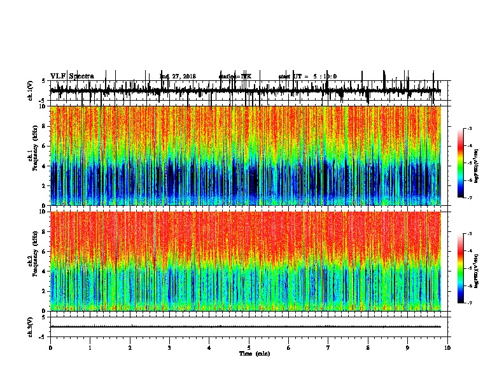The width and height of the screenshot is (504, 390).
Task: Click the ch.3(V) waveform axis label
Action: (x=30, y=327)
